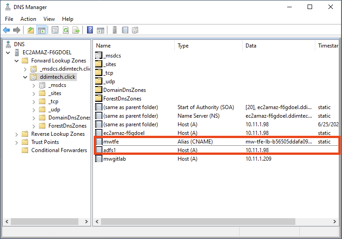The height and width of the screenshot is (239, 342).
Task: Minimize the DNS Manager window
Action: pos(289,7)
